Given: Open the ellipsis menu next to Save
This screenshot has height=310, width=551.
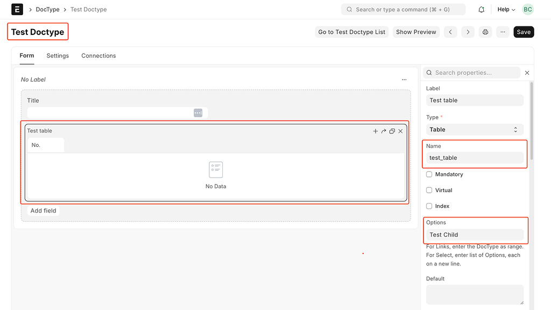Looking at the screenshot, I should point(503,32).
